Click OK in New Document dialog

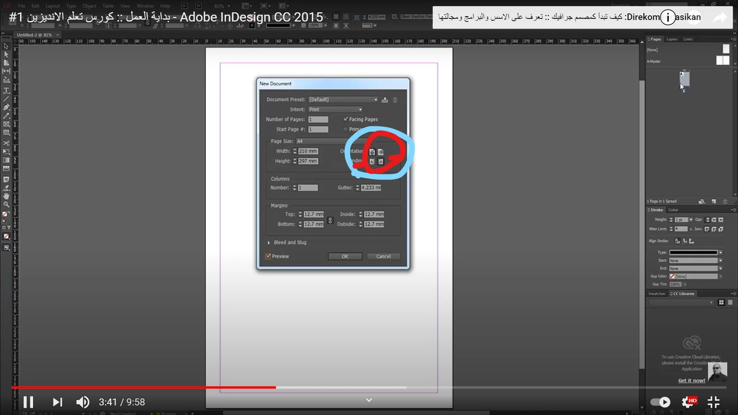click(x=345, y=256)
